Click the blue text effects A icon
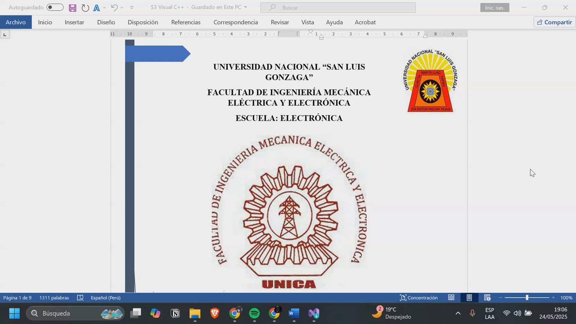The height and width of the screenshot is (324, 576). [x=96, y=8]
